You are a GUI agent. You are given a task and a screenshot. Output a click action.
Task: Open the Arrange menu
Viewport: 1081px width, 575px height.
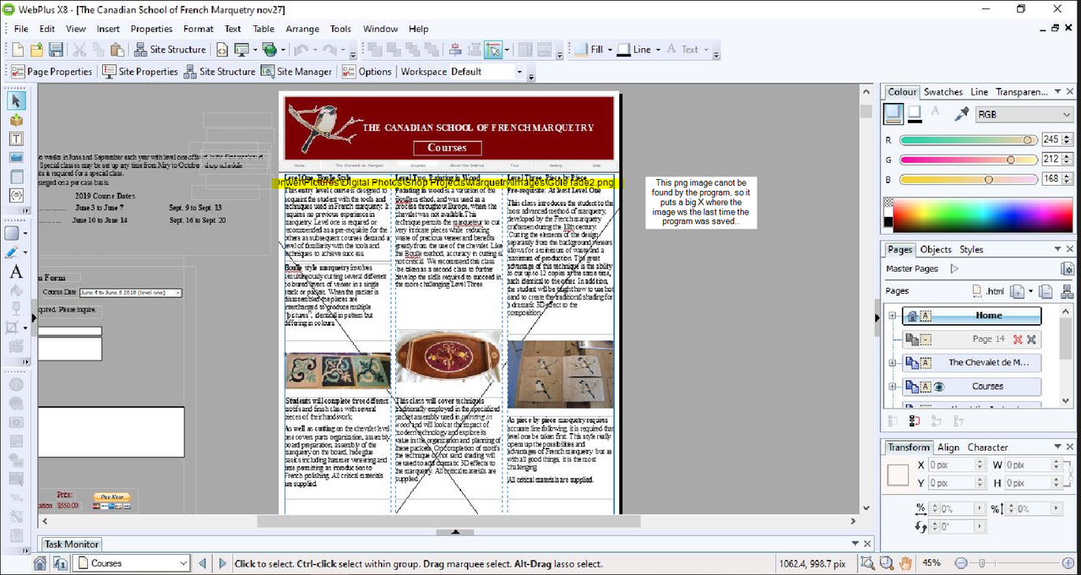302,29
